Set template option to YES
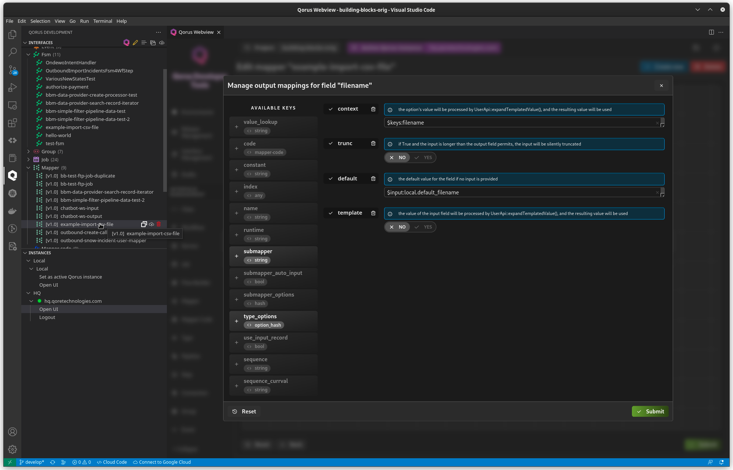The height and width of the screenshot is (470, 733). pos(423,227)
